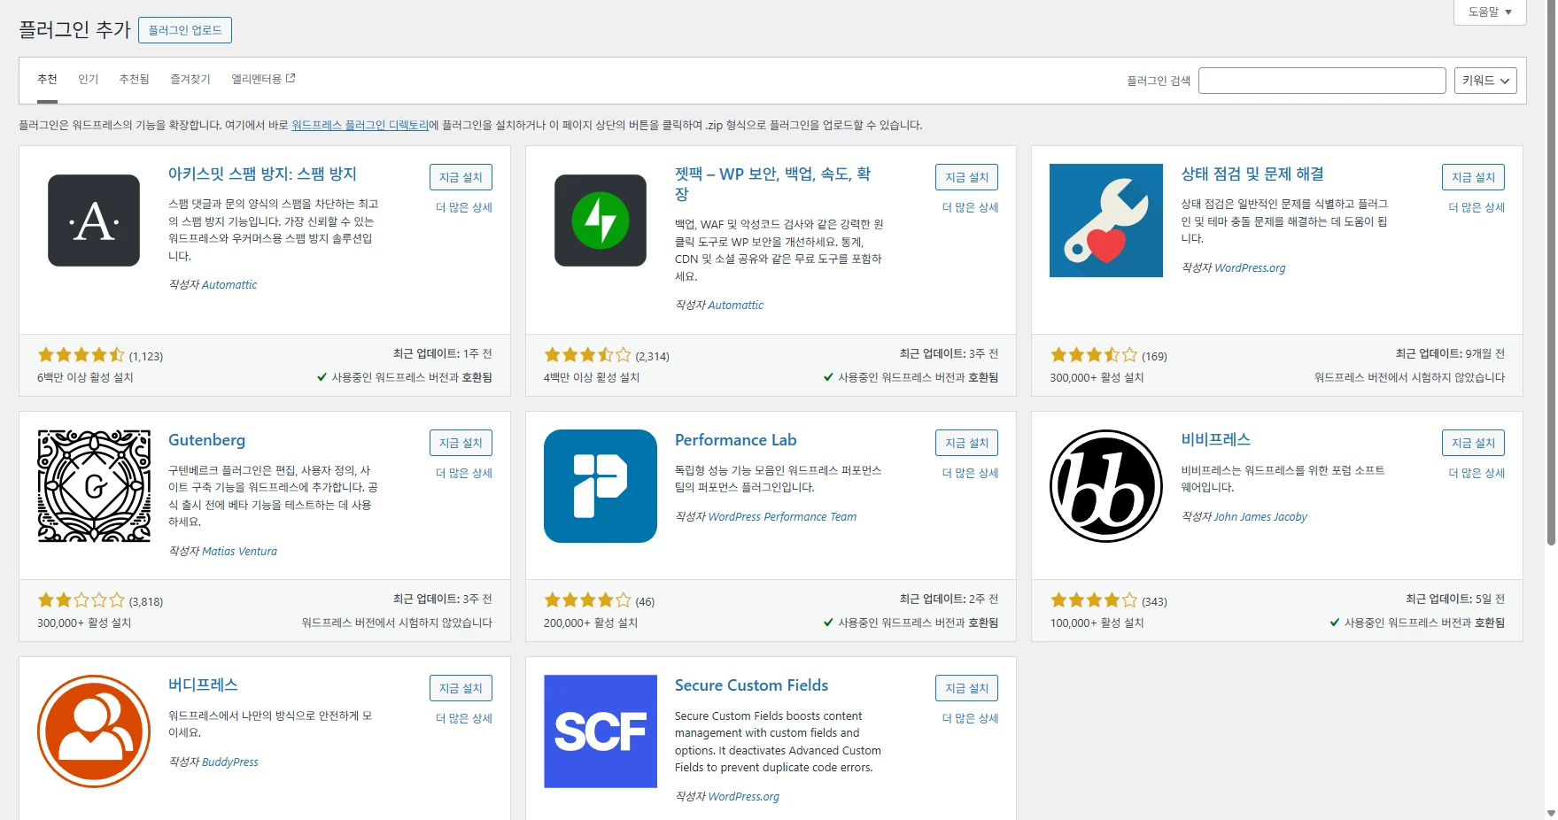Install bbPress with 지금 설치 button
The height and width of the screenshot is (820, 1558).
pos(1473,443)
